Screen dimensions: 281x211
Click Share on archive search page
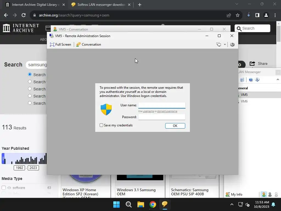coord(258,63)
